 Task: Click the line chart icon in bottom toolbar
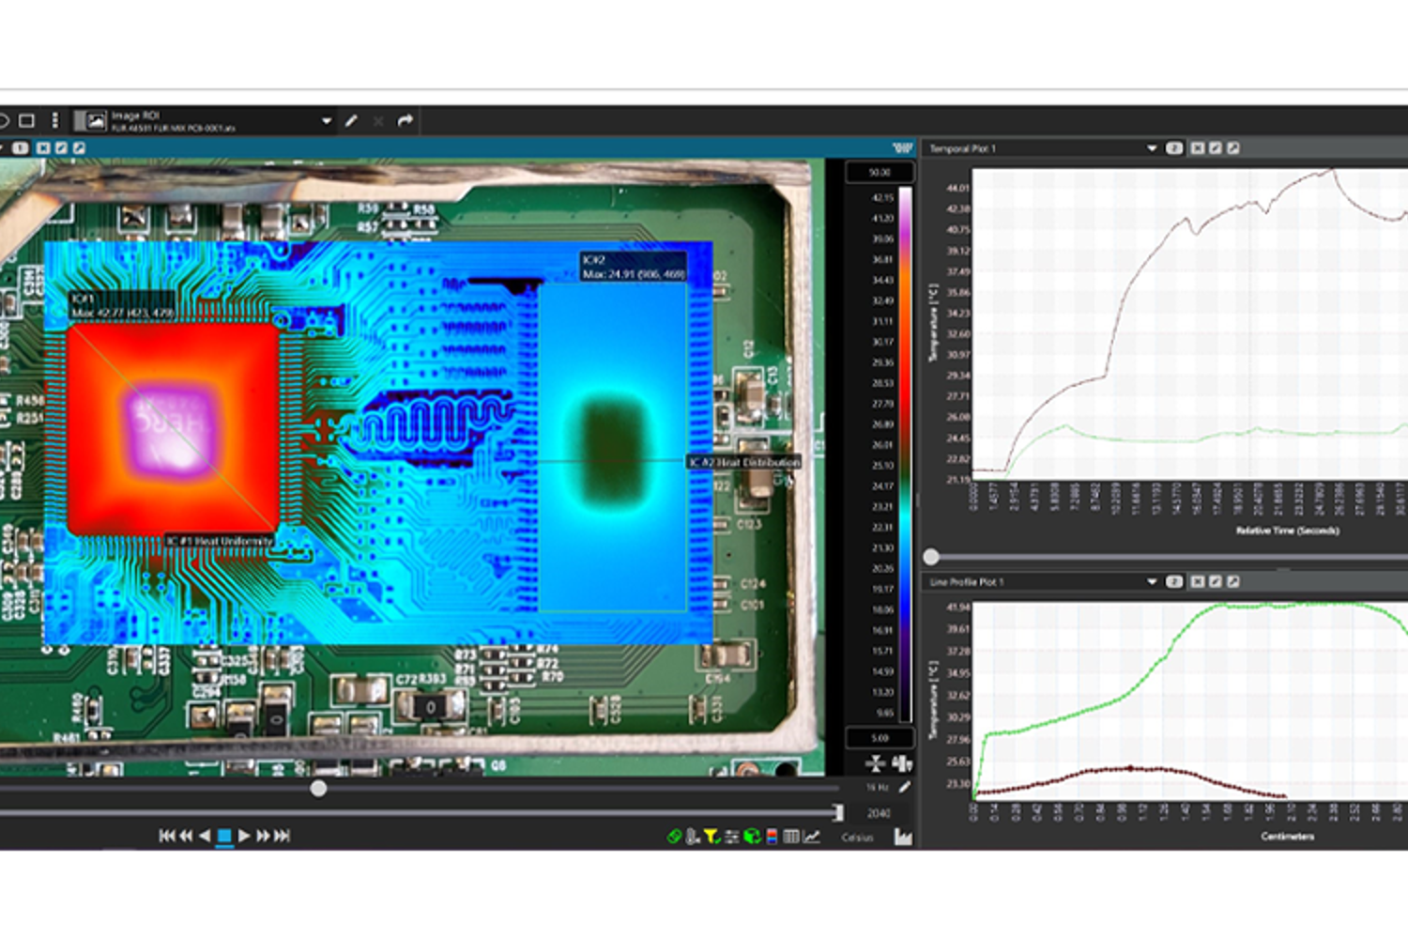812,836
